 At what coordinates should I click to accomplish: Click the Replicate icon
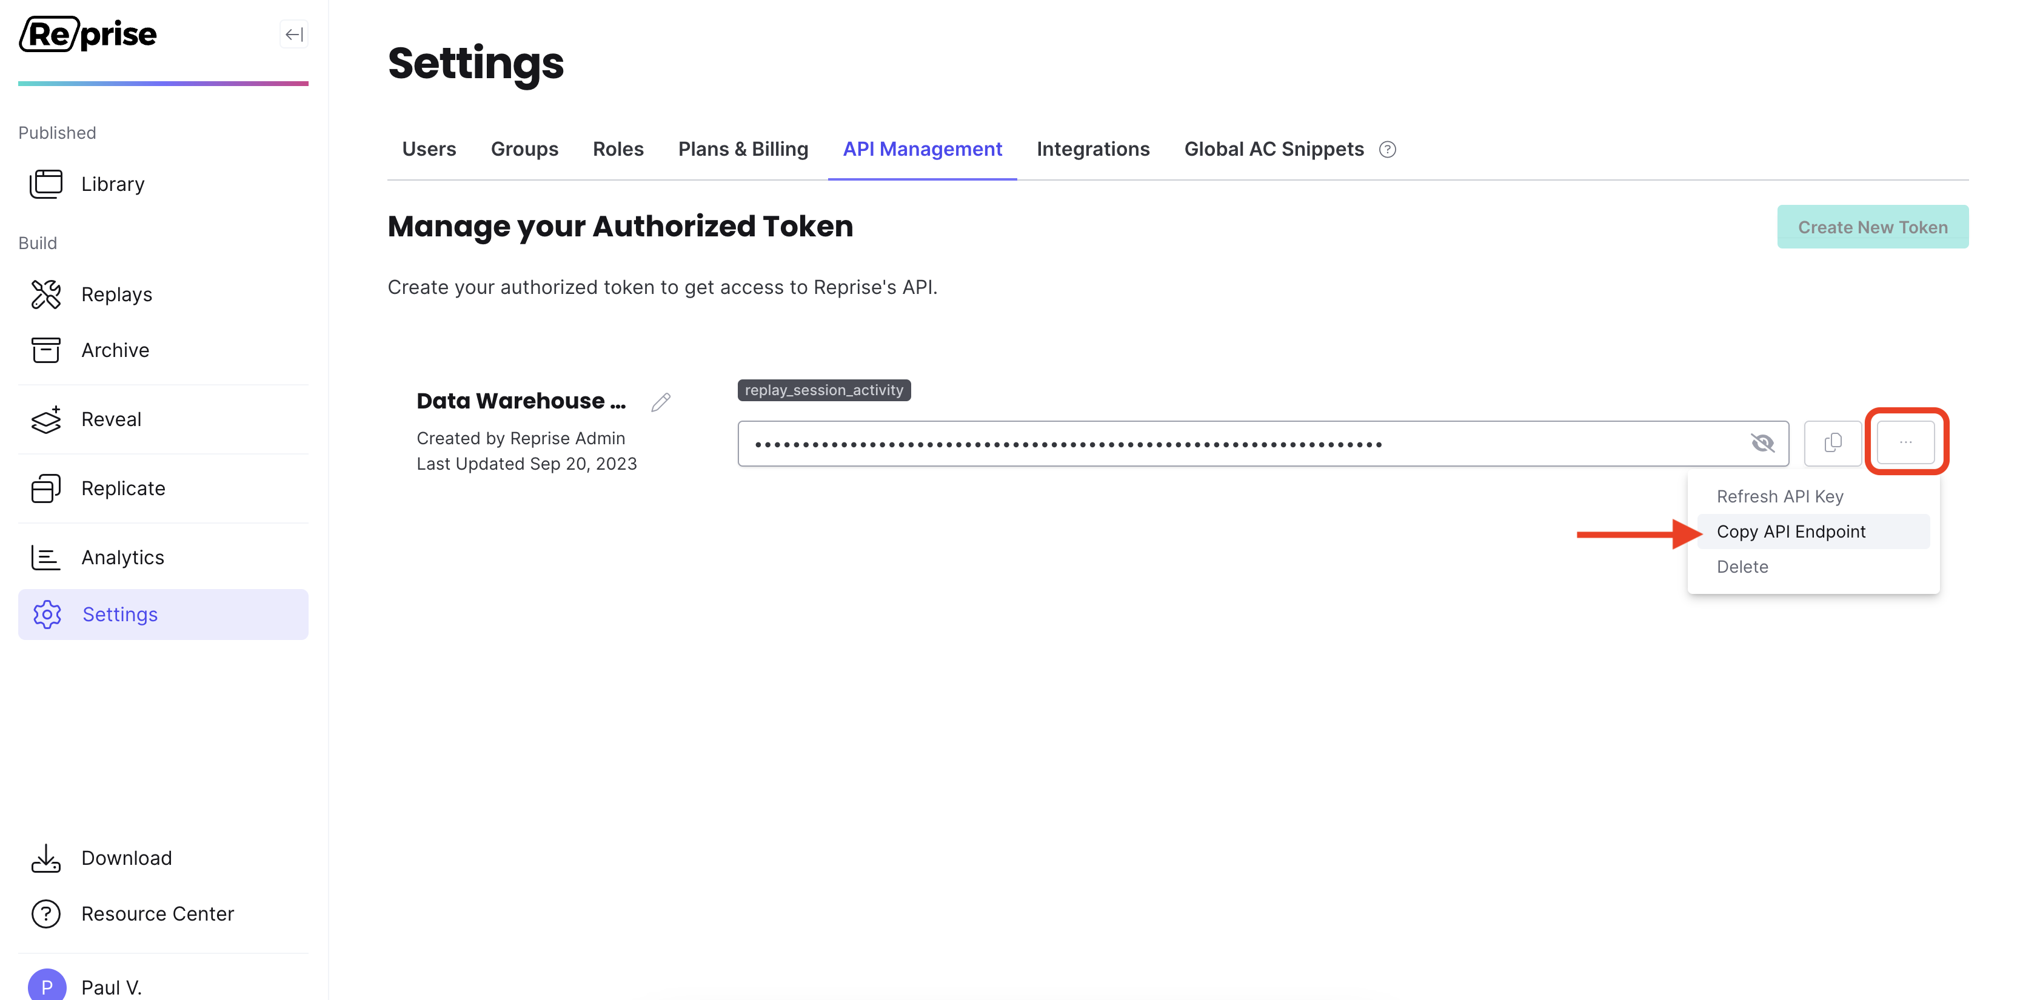coord(45,488)
